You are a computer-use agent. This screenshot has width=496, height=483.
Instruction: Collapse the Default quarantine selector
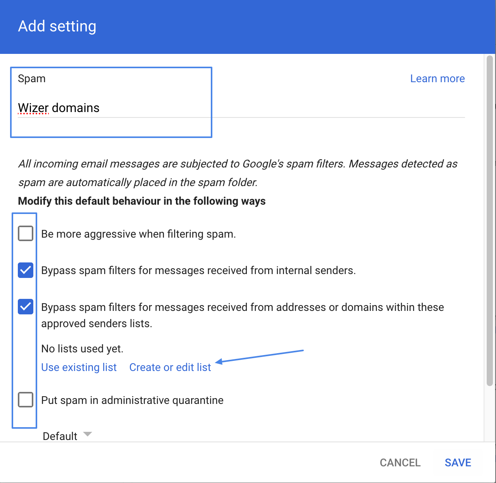click(x=68, y=435)
